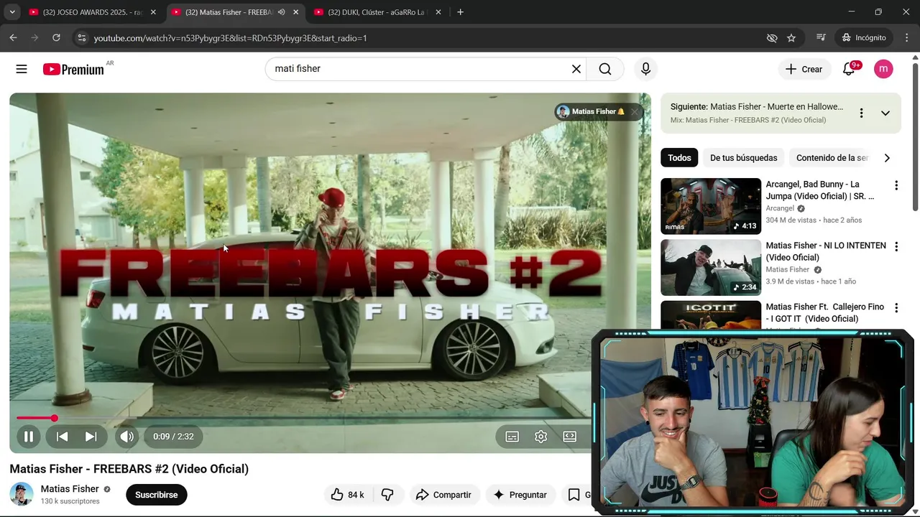This screenshot has width=920, height=517.
Task: Select the video title text
Action: 129,469
